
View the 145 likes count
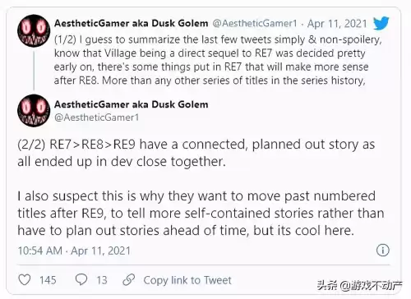point(48,280)
